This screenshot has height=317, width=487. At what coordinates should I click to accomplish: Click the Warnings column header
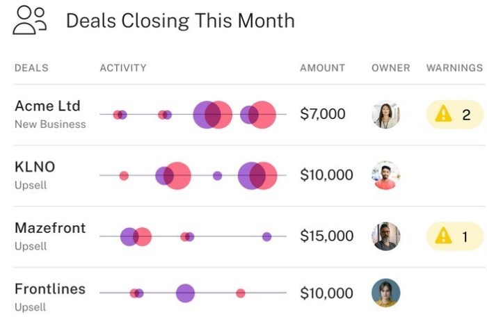(x=454, y=67)
